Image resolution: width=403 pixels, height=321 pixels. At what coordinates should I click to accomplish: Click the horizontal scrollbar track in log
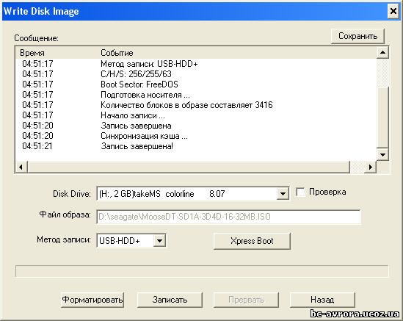click(x=357, y=167)
